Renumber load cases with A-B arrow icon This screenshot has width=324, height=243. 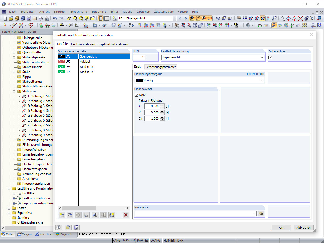(86, 215)
